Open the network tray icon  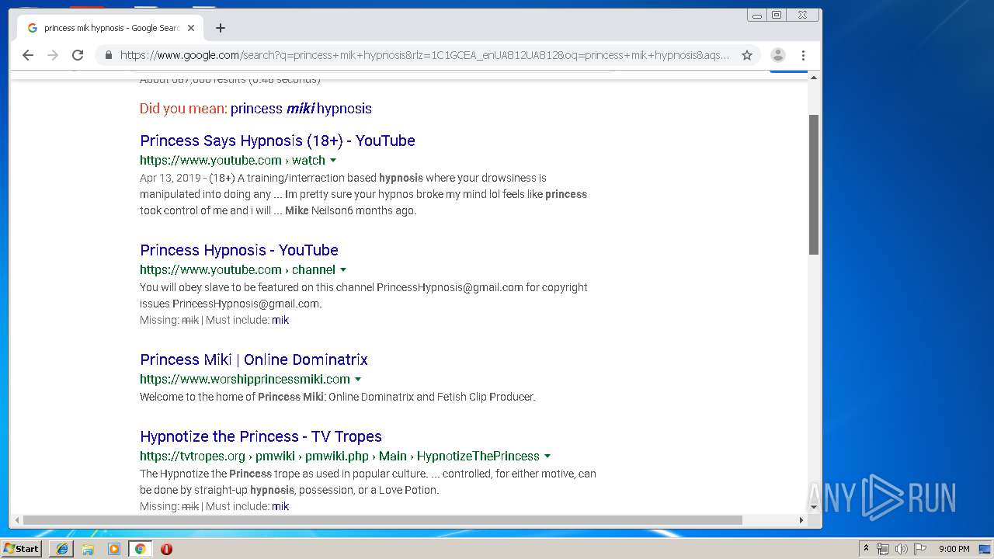(x=883, y=549)
